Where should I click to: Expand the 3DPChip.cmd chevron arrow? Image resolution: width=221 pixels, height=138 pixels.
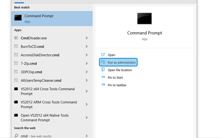(86, 72)
